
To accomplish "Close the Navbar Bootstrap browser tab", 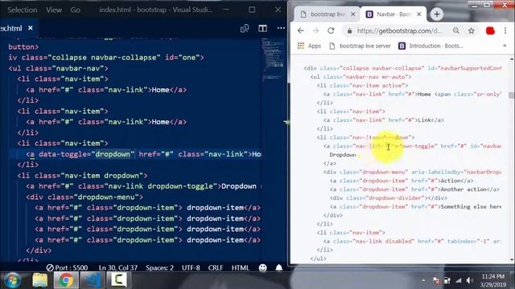I will point(418,14).
